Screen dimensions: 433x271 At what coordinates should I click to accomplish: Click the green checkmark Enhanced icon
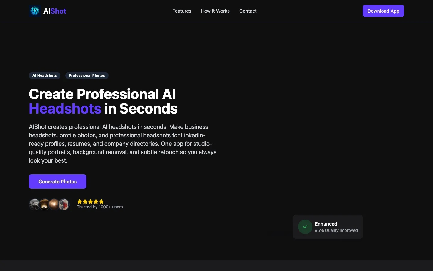coord(305,227)
